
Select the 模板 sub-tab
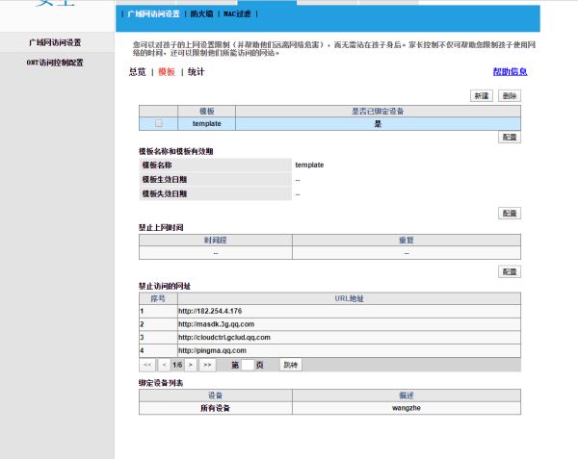click(x=167, y=72)
